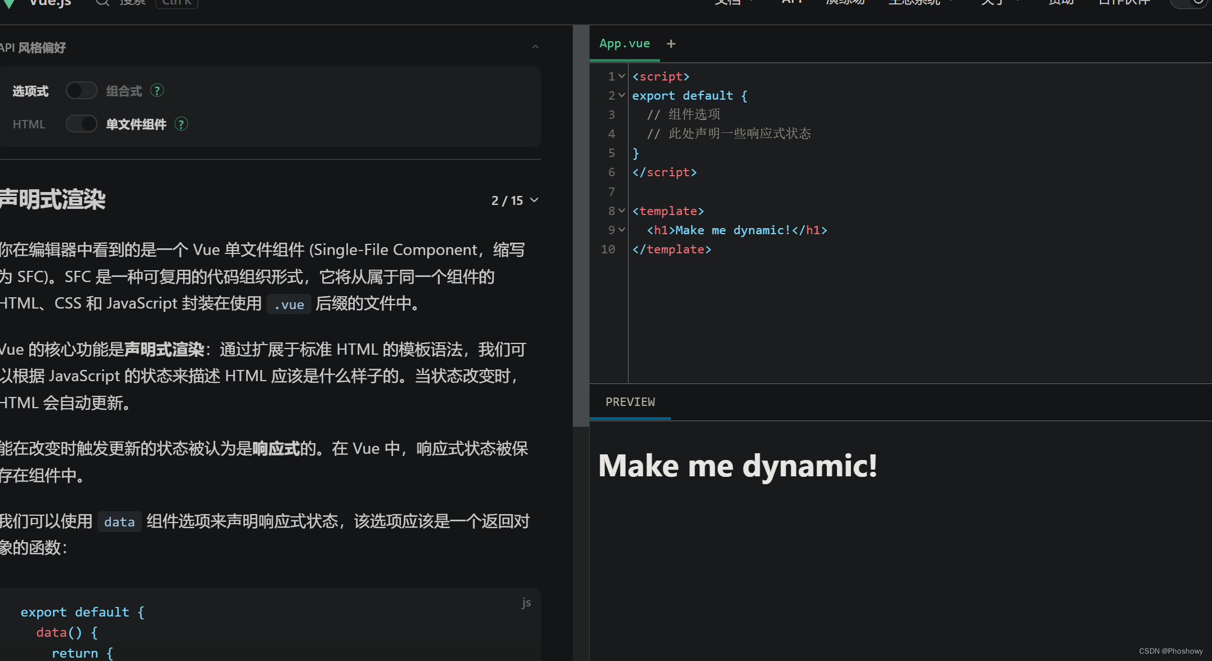Click the js label on code block

(526, 602)
